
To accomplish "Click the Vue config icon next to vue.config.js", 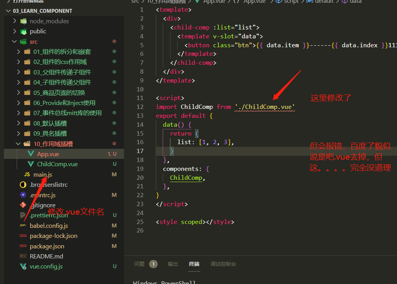I will (22, 266).
